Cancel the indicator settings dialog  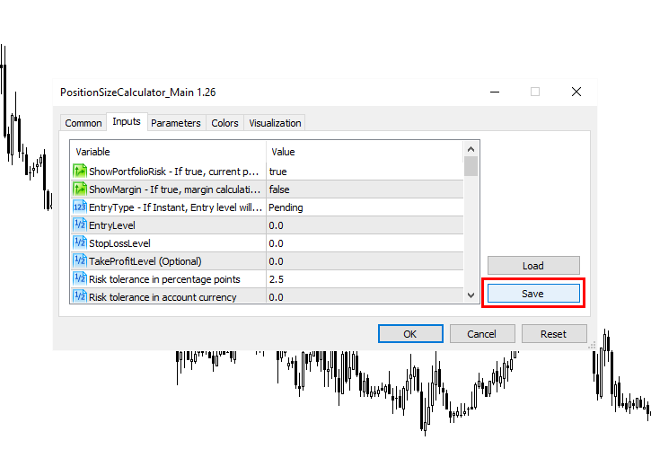pyautogui.click(x=482, y=333)
